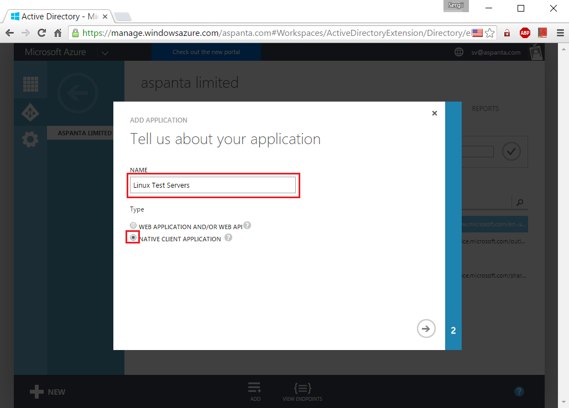Click the search magnifier icon
Screen dimensions: 569x408
(x=519, y=203)
